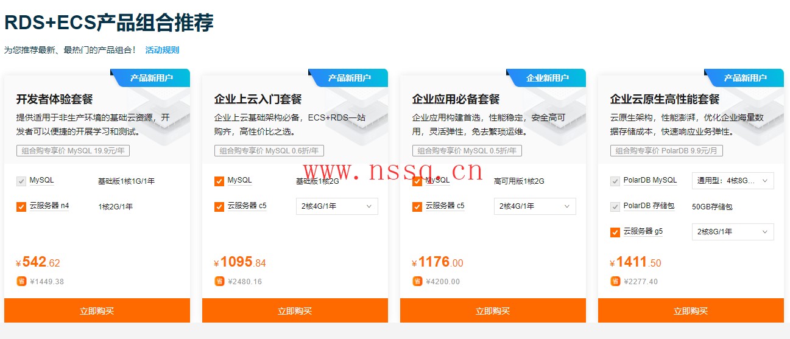Toggle the 云服务器 g5 checkbox
The width and height of the screenshot is (790, 339).
[x=615, y=232]
